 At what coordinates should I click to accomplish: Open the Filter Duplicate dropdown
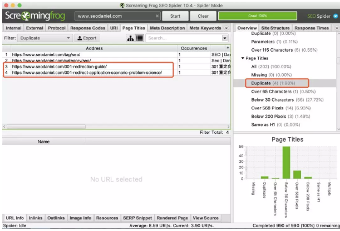coord(45,38)
